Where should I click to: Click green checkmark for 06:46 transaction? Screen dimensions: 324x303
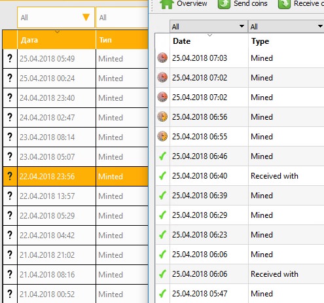tap(162, 156)
